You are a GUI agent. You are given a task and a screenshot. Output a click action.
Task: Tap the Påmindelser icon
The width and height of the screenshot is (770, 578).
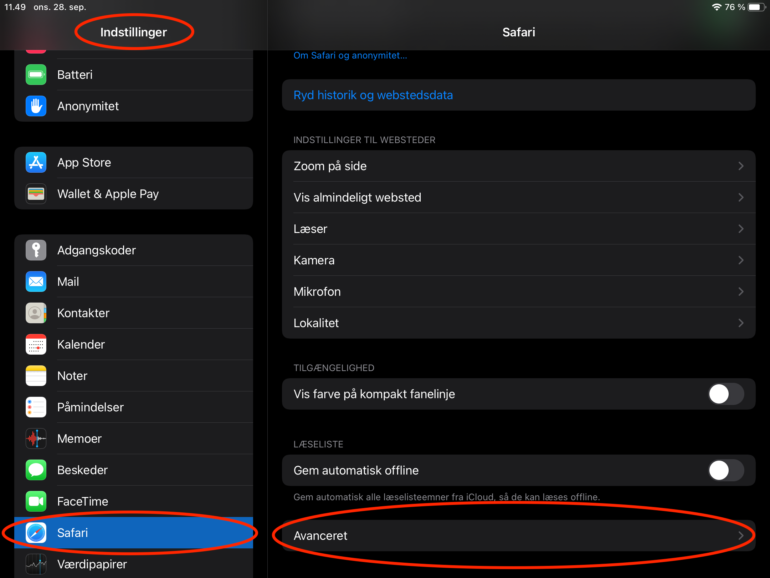click(x=36, y=407)
